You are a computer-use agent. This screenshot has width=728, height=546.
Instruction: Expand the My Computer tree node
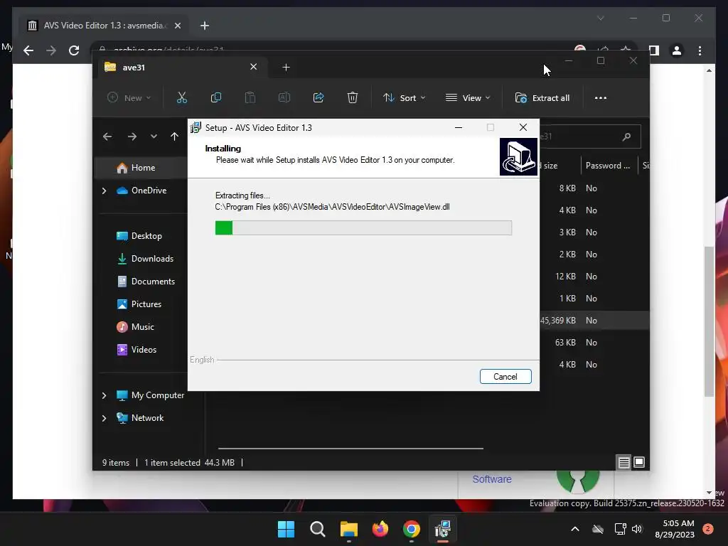(104, 395)
